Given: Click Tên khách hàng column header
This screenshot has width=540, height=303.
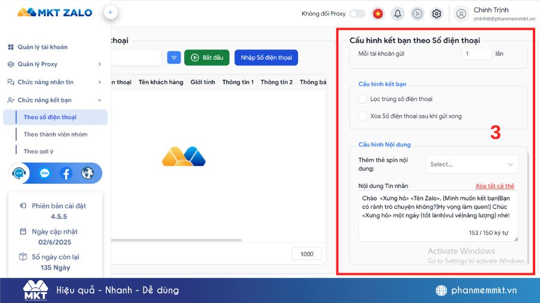Looking at the screenshot, I should [161, 82].
